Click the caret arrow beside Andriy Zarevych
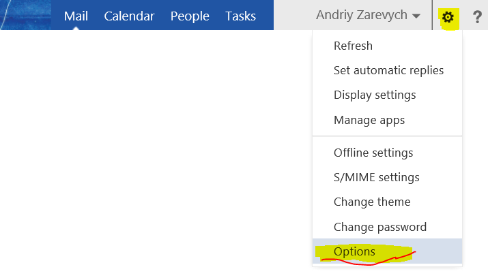488x280 pixels. coord(416,16)
